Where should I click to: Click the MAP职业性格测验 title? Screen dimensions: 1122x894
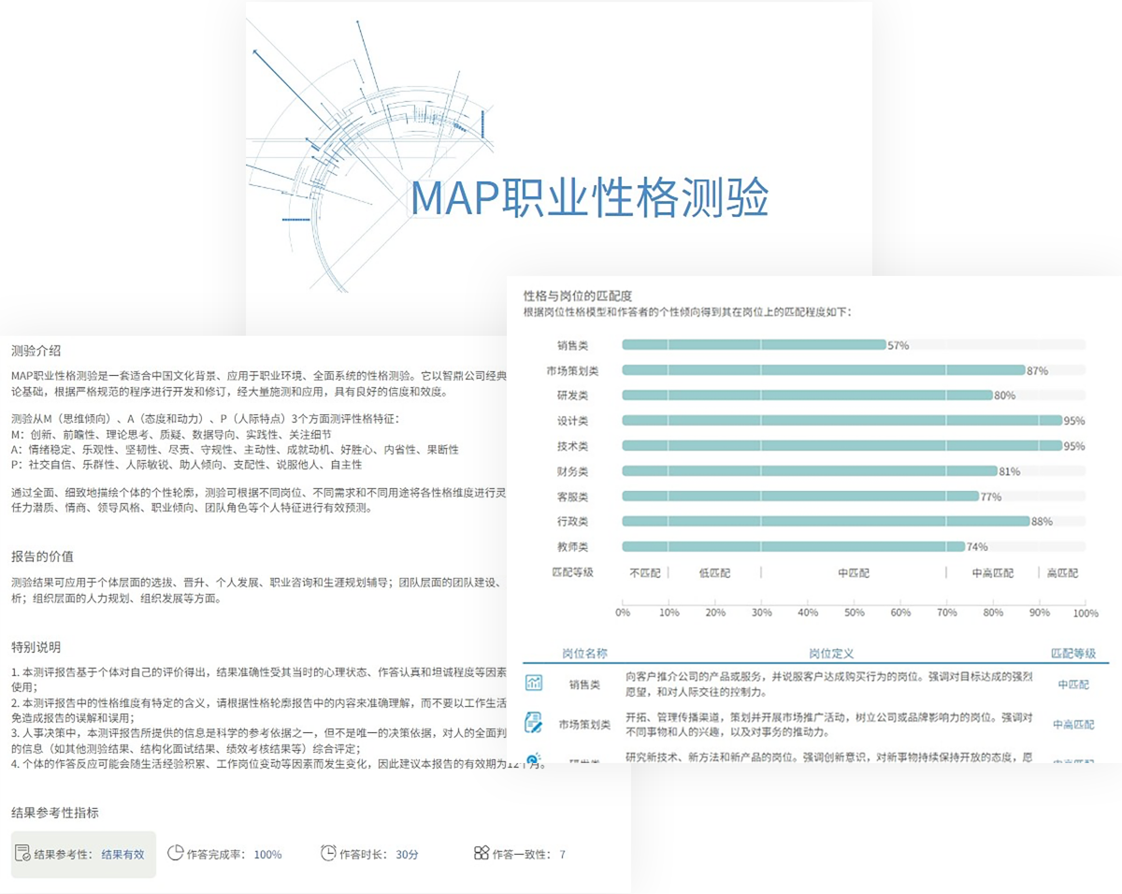point(589,197)
